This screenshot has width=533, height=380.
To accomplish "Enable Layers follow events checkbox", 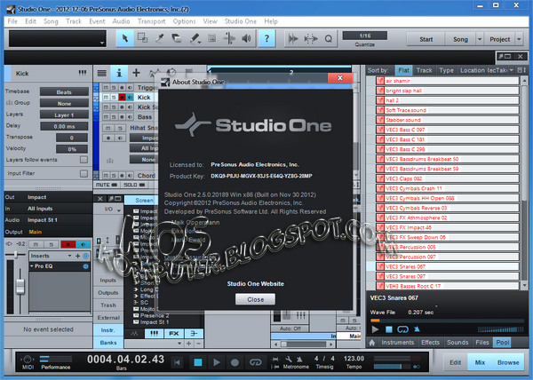I will (84, 160).
